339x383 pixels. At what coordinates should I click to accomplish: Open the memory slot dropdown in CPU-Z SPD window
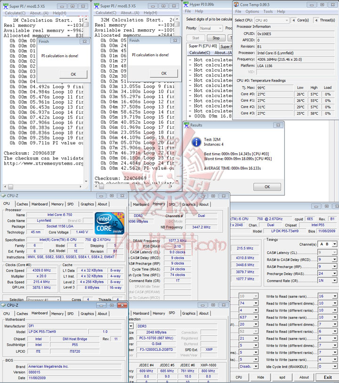(x=131, y=326)
